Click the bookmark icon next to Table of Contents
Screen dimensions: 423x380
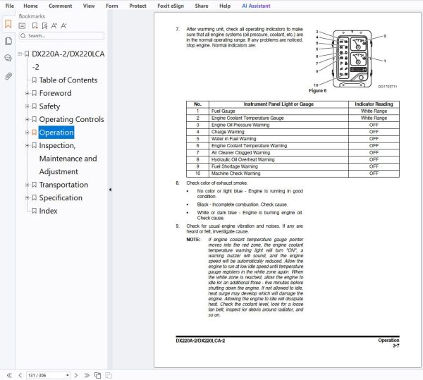35,80
